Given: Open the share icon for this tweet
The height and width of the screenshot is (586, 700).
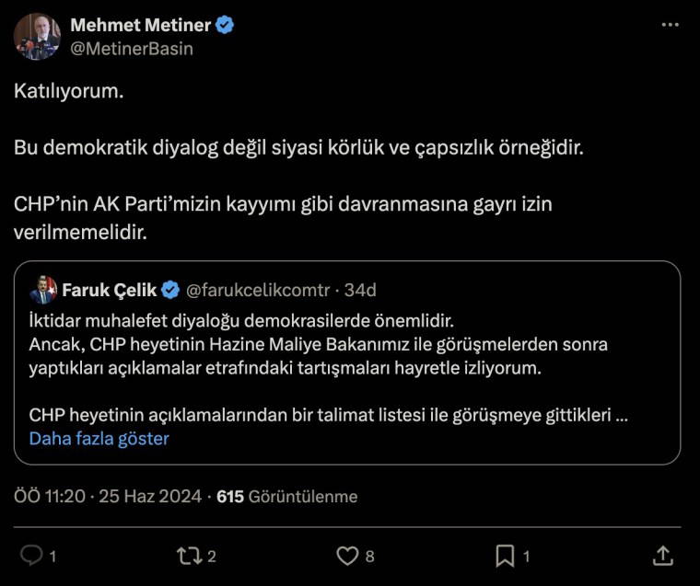Looking at the screenshot, I should click(662, 556).
